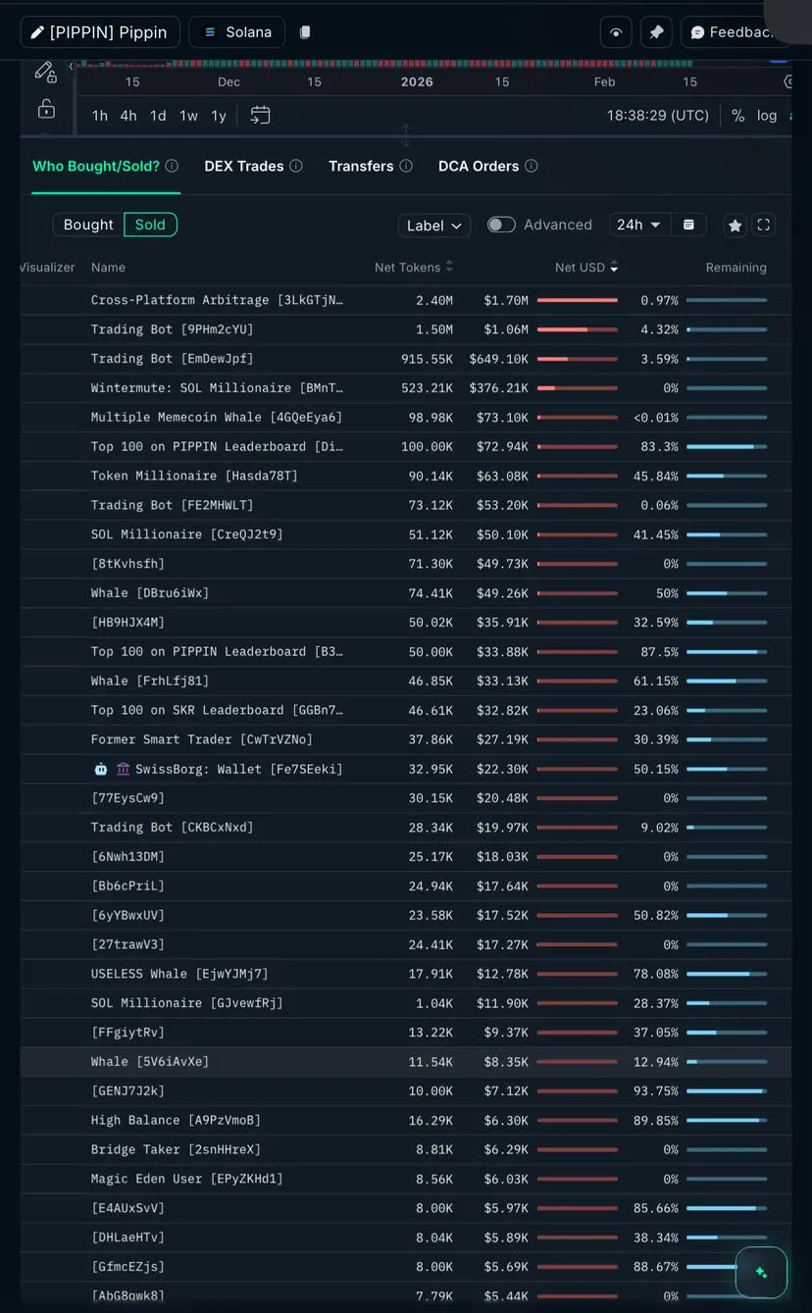Select the Bought filter

click(x=88, y=225)
